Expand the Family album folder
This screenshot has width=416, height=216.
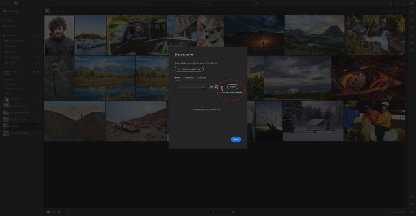coord(8,80)
